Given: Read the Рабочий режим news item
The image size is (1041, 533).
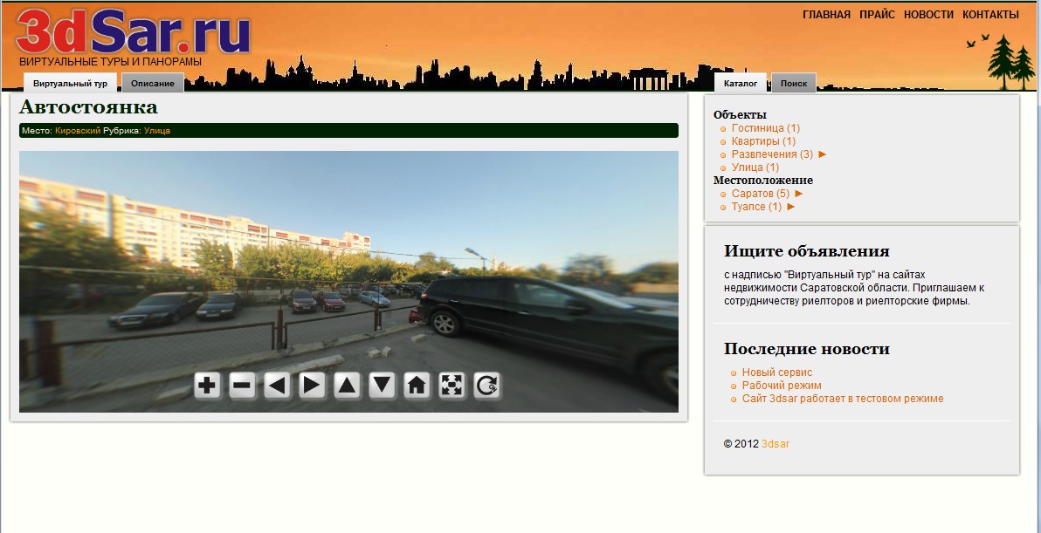Looking at the screenshot, I should click(782, 386).
